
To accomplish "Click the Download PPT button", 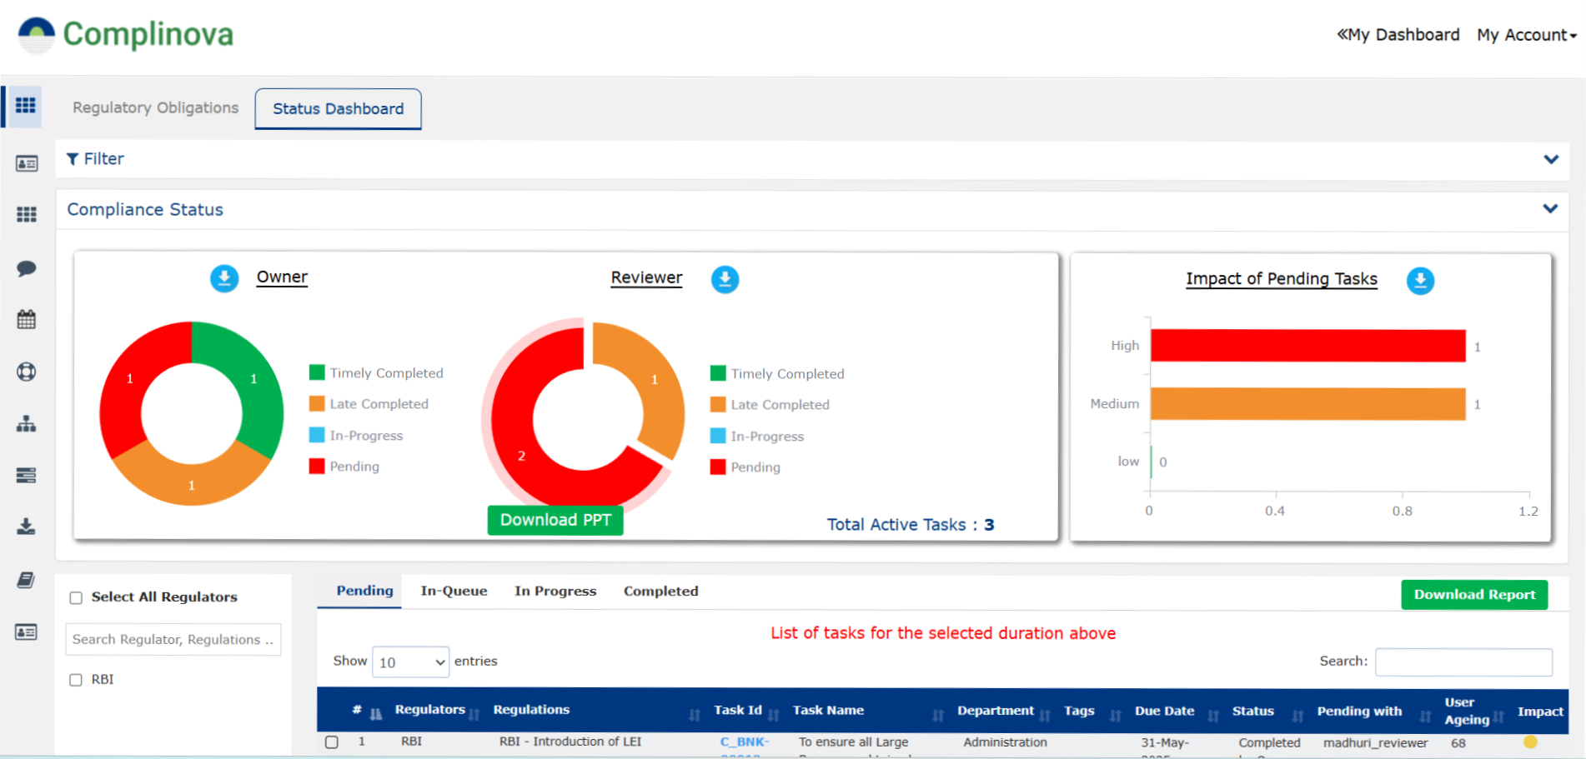I will pyautogui.click(x=555, y=520).
